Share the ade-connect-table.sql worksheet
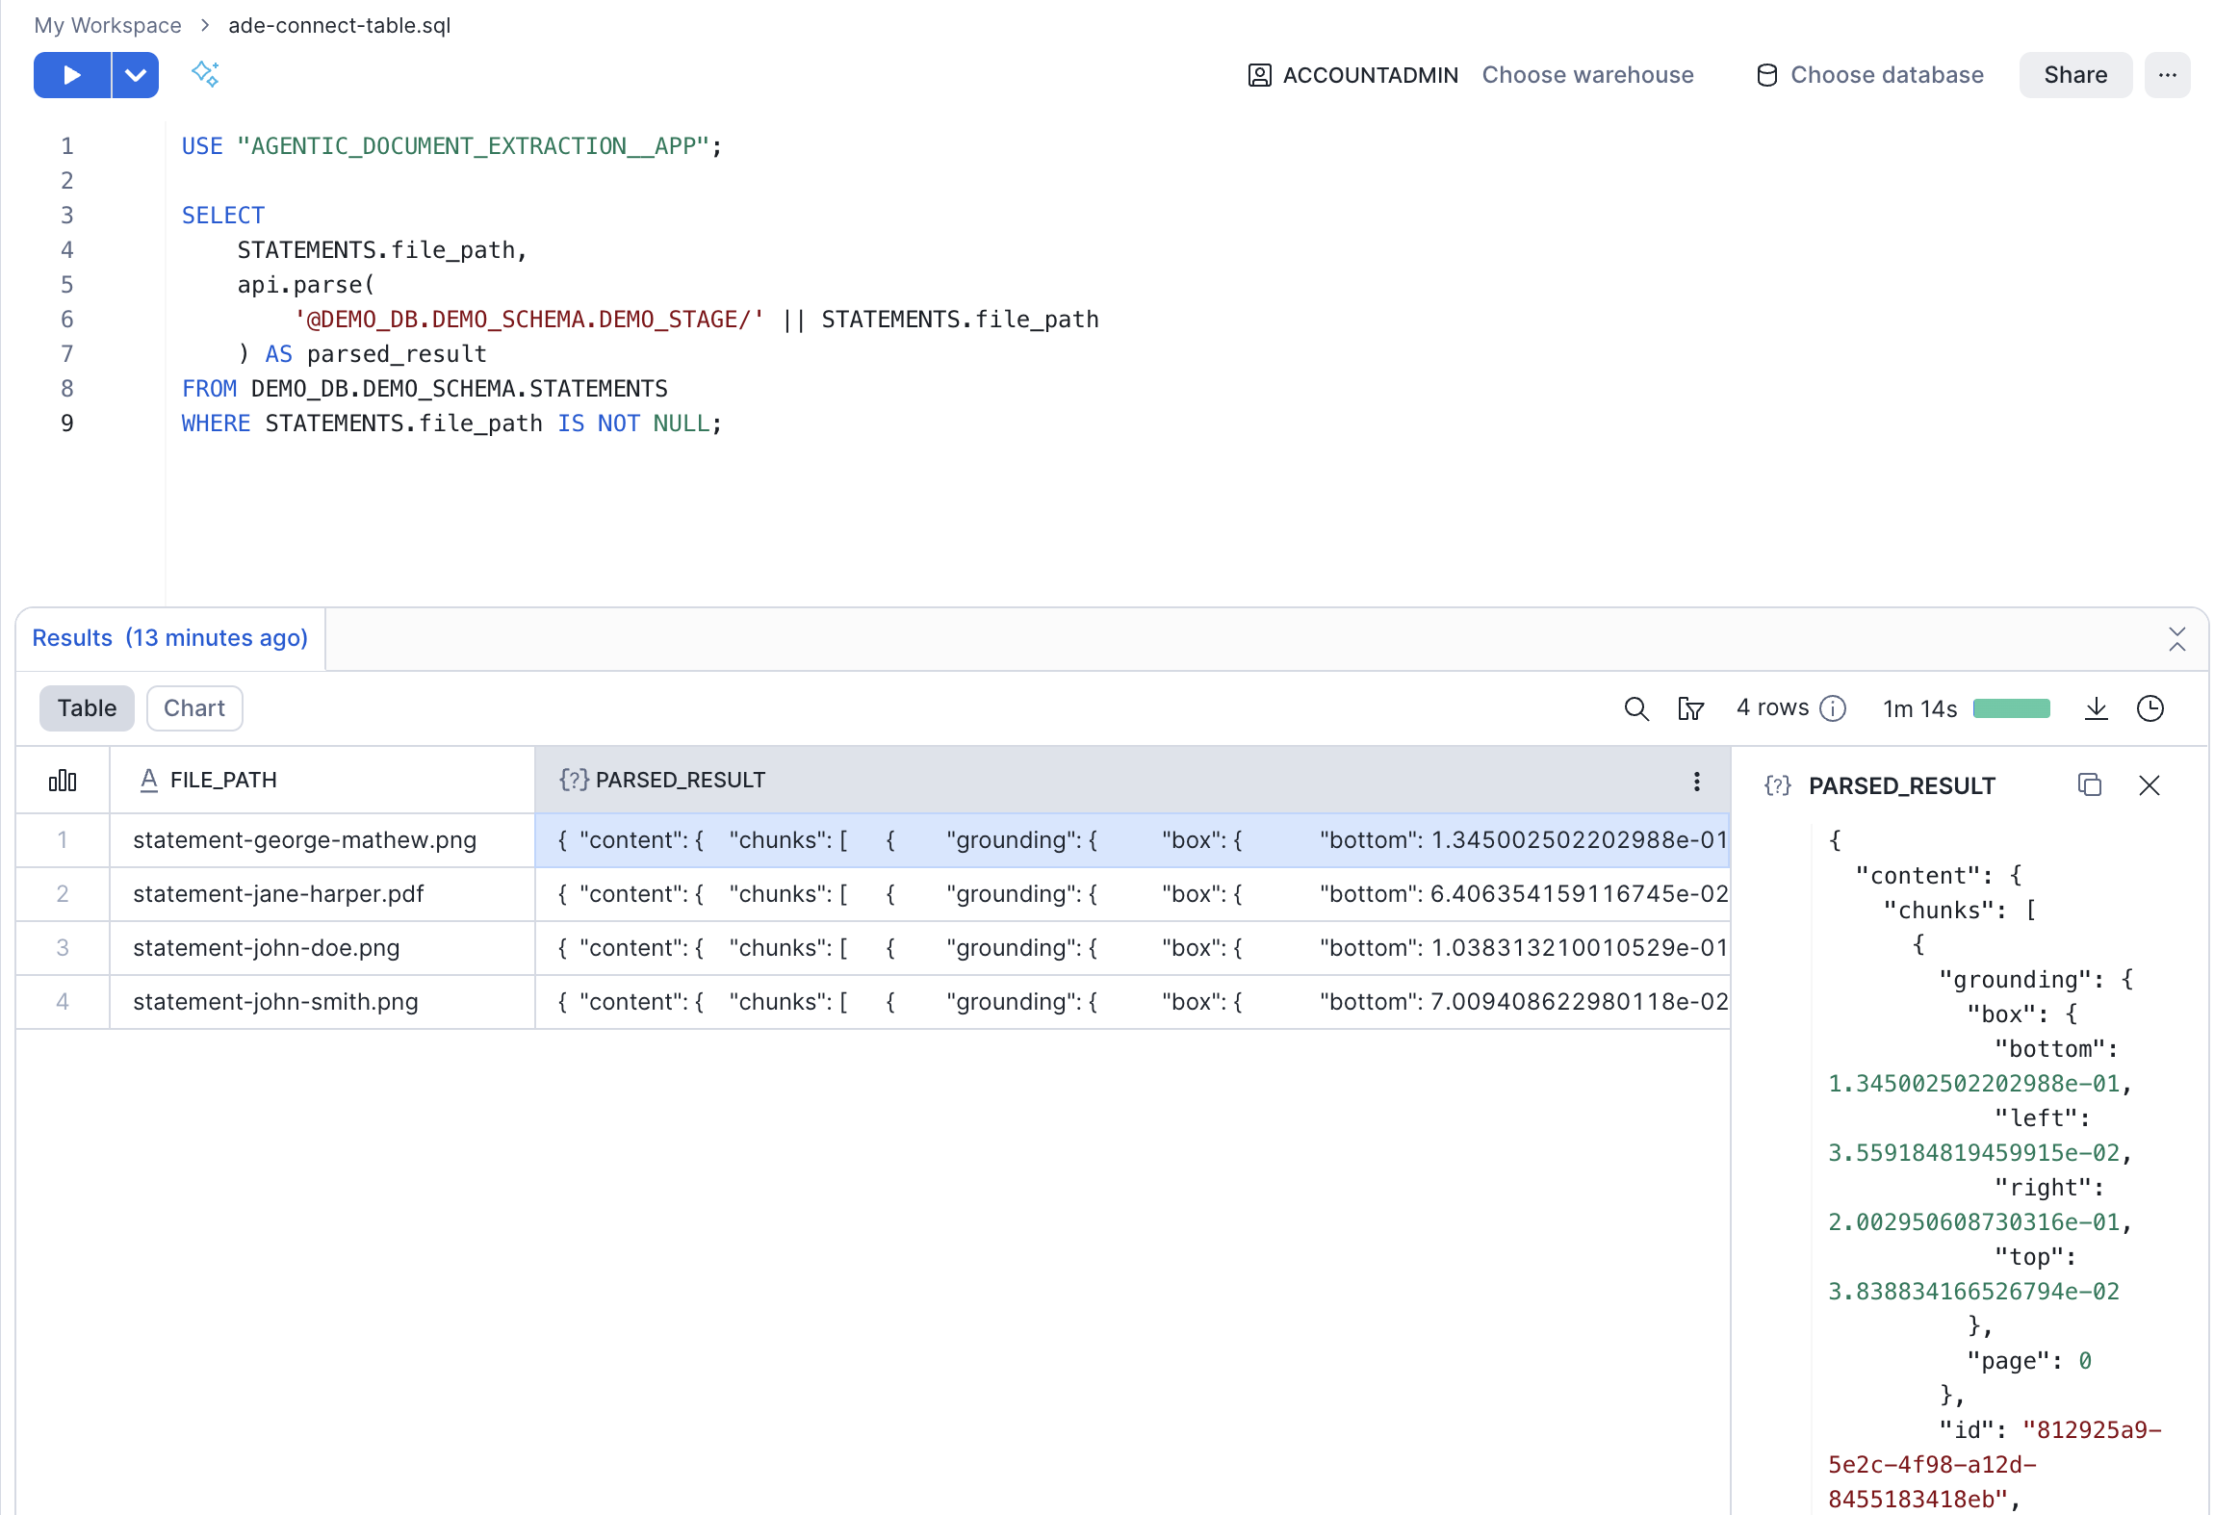 tap(2074, 74)
